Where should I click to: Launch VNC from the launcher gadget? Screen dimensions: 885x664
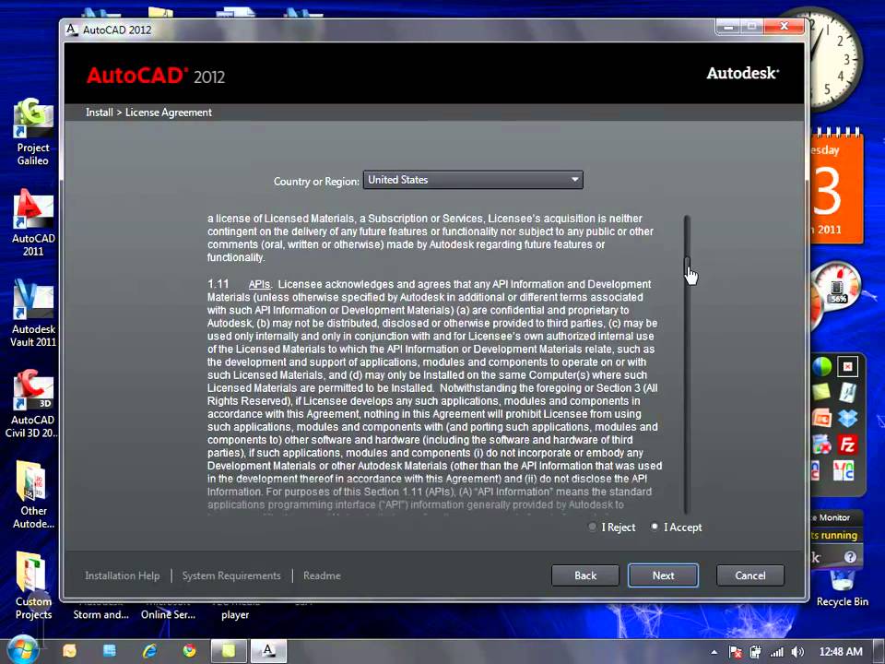tap(845, 470)
